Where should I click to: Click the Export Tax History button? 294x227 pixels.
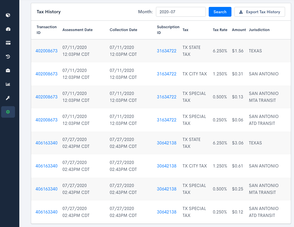tap(259, 12)
